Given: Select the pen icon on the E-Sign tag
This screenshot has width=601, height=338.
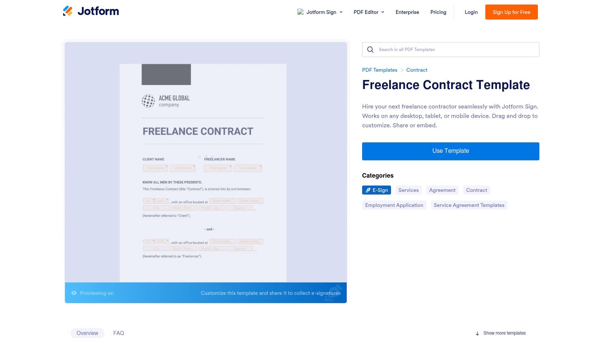Looking at the screenshot, I should [x=368, y=190].
